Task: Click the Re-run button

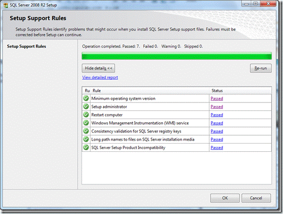Action: coord(260,68)
